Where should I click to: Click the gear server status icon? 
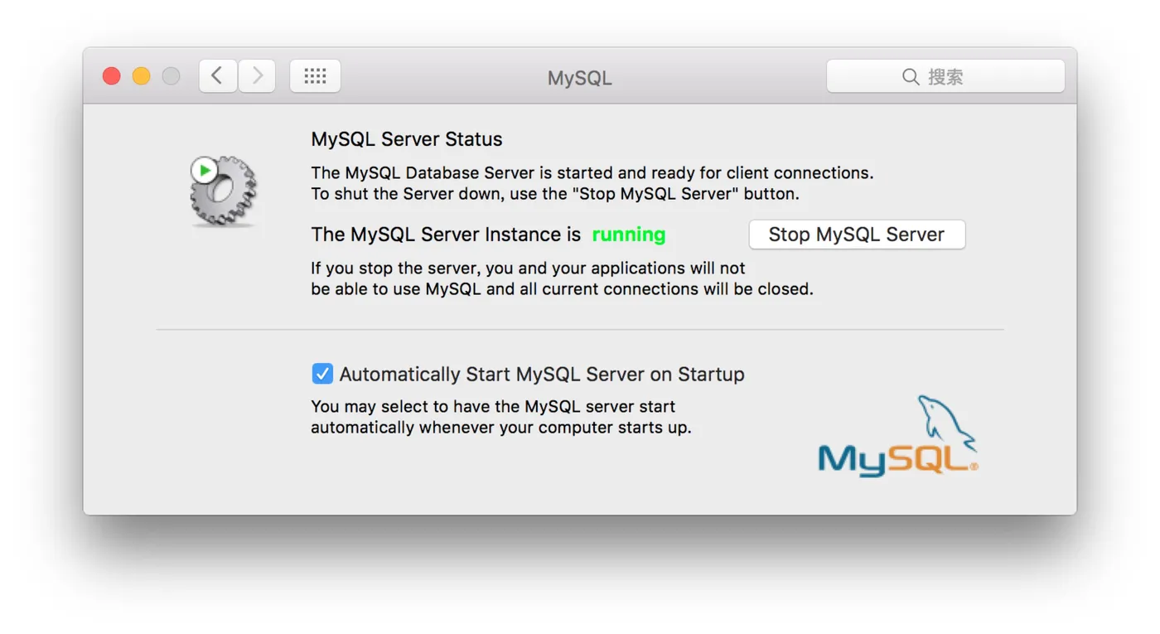[x=225, y=193]
